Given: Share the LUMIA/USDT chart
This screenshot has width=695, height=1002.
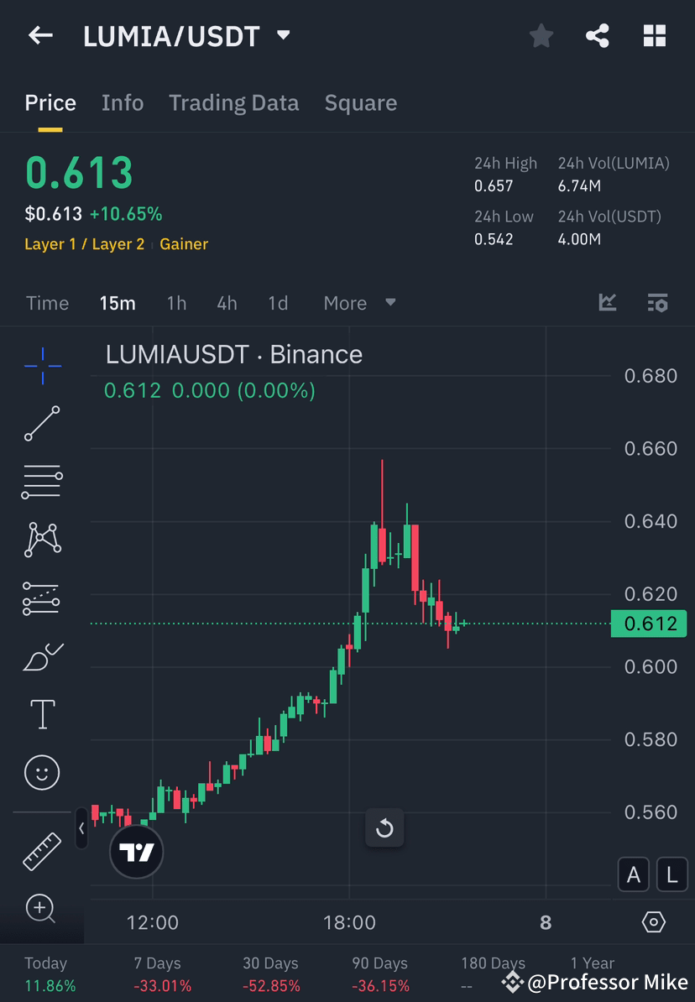Looking at the screenshot, I should 598,35.
